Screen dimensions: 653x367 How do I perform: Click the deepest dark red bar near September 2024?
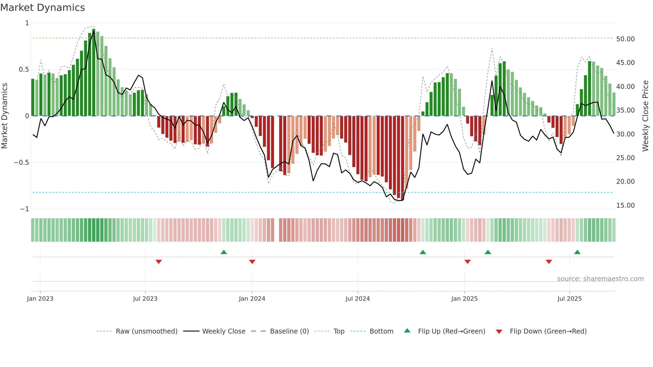click(402, 158)
